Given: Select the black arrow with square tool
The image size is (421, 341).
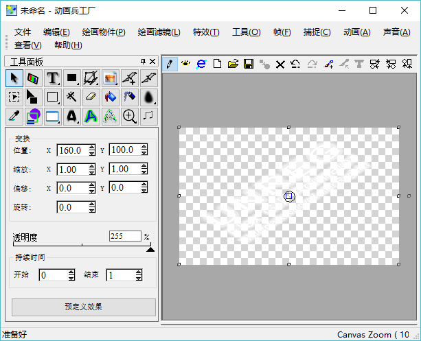Looking at the screenshot, I should [x=34, y=97].
